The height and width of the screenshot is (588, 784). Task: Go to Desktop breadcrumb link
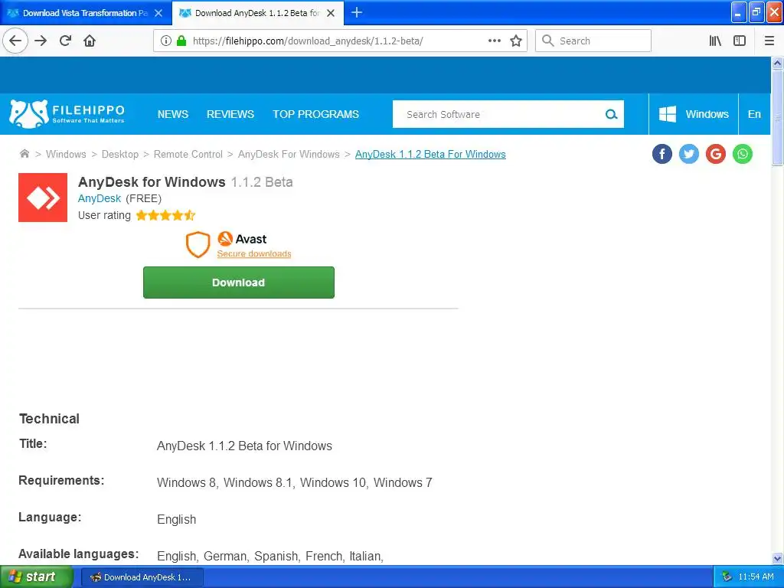tap(120, 154)
